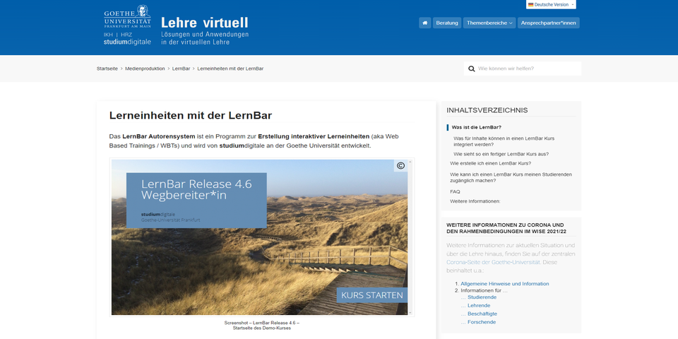
Task: Open the Beratung menu item
Action: (x=446, y=23)
